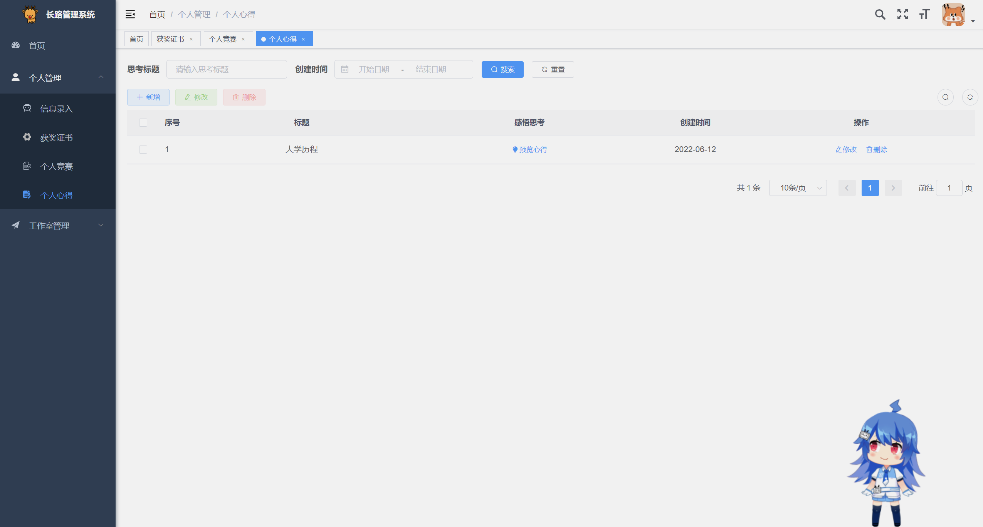
Task: Click the round refresh table icon
Action: coord(970,97)
